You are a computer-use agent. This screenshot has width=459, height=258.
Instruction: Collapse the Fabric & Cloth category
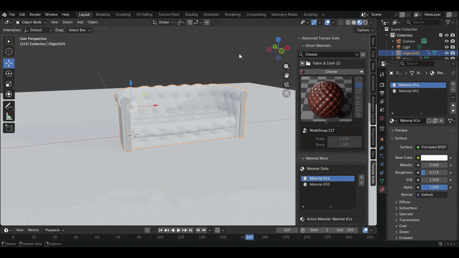302,63
